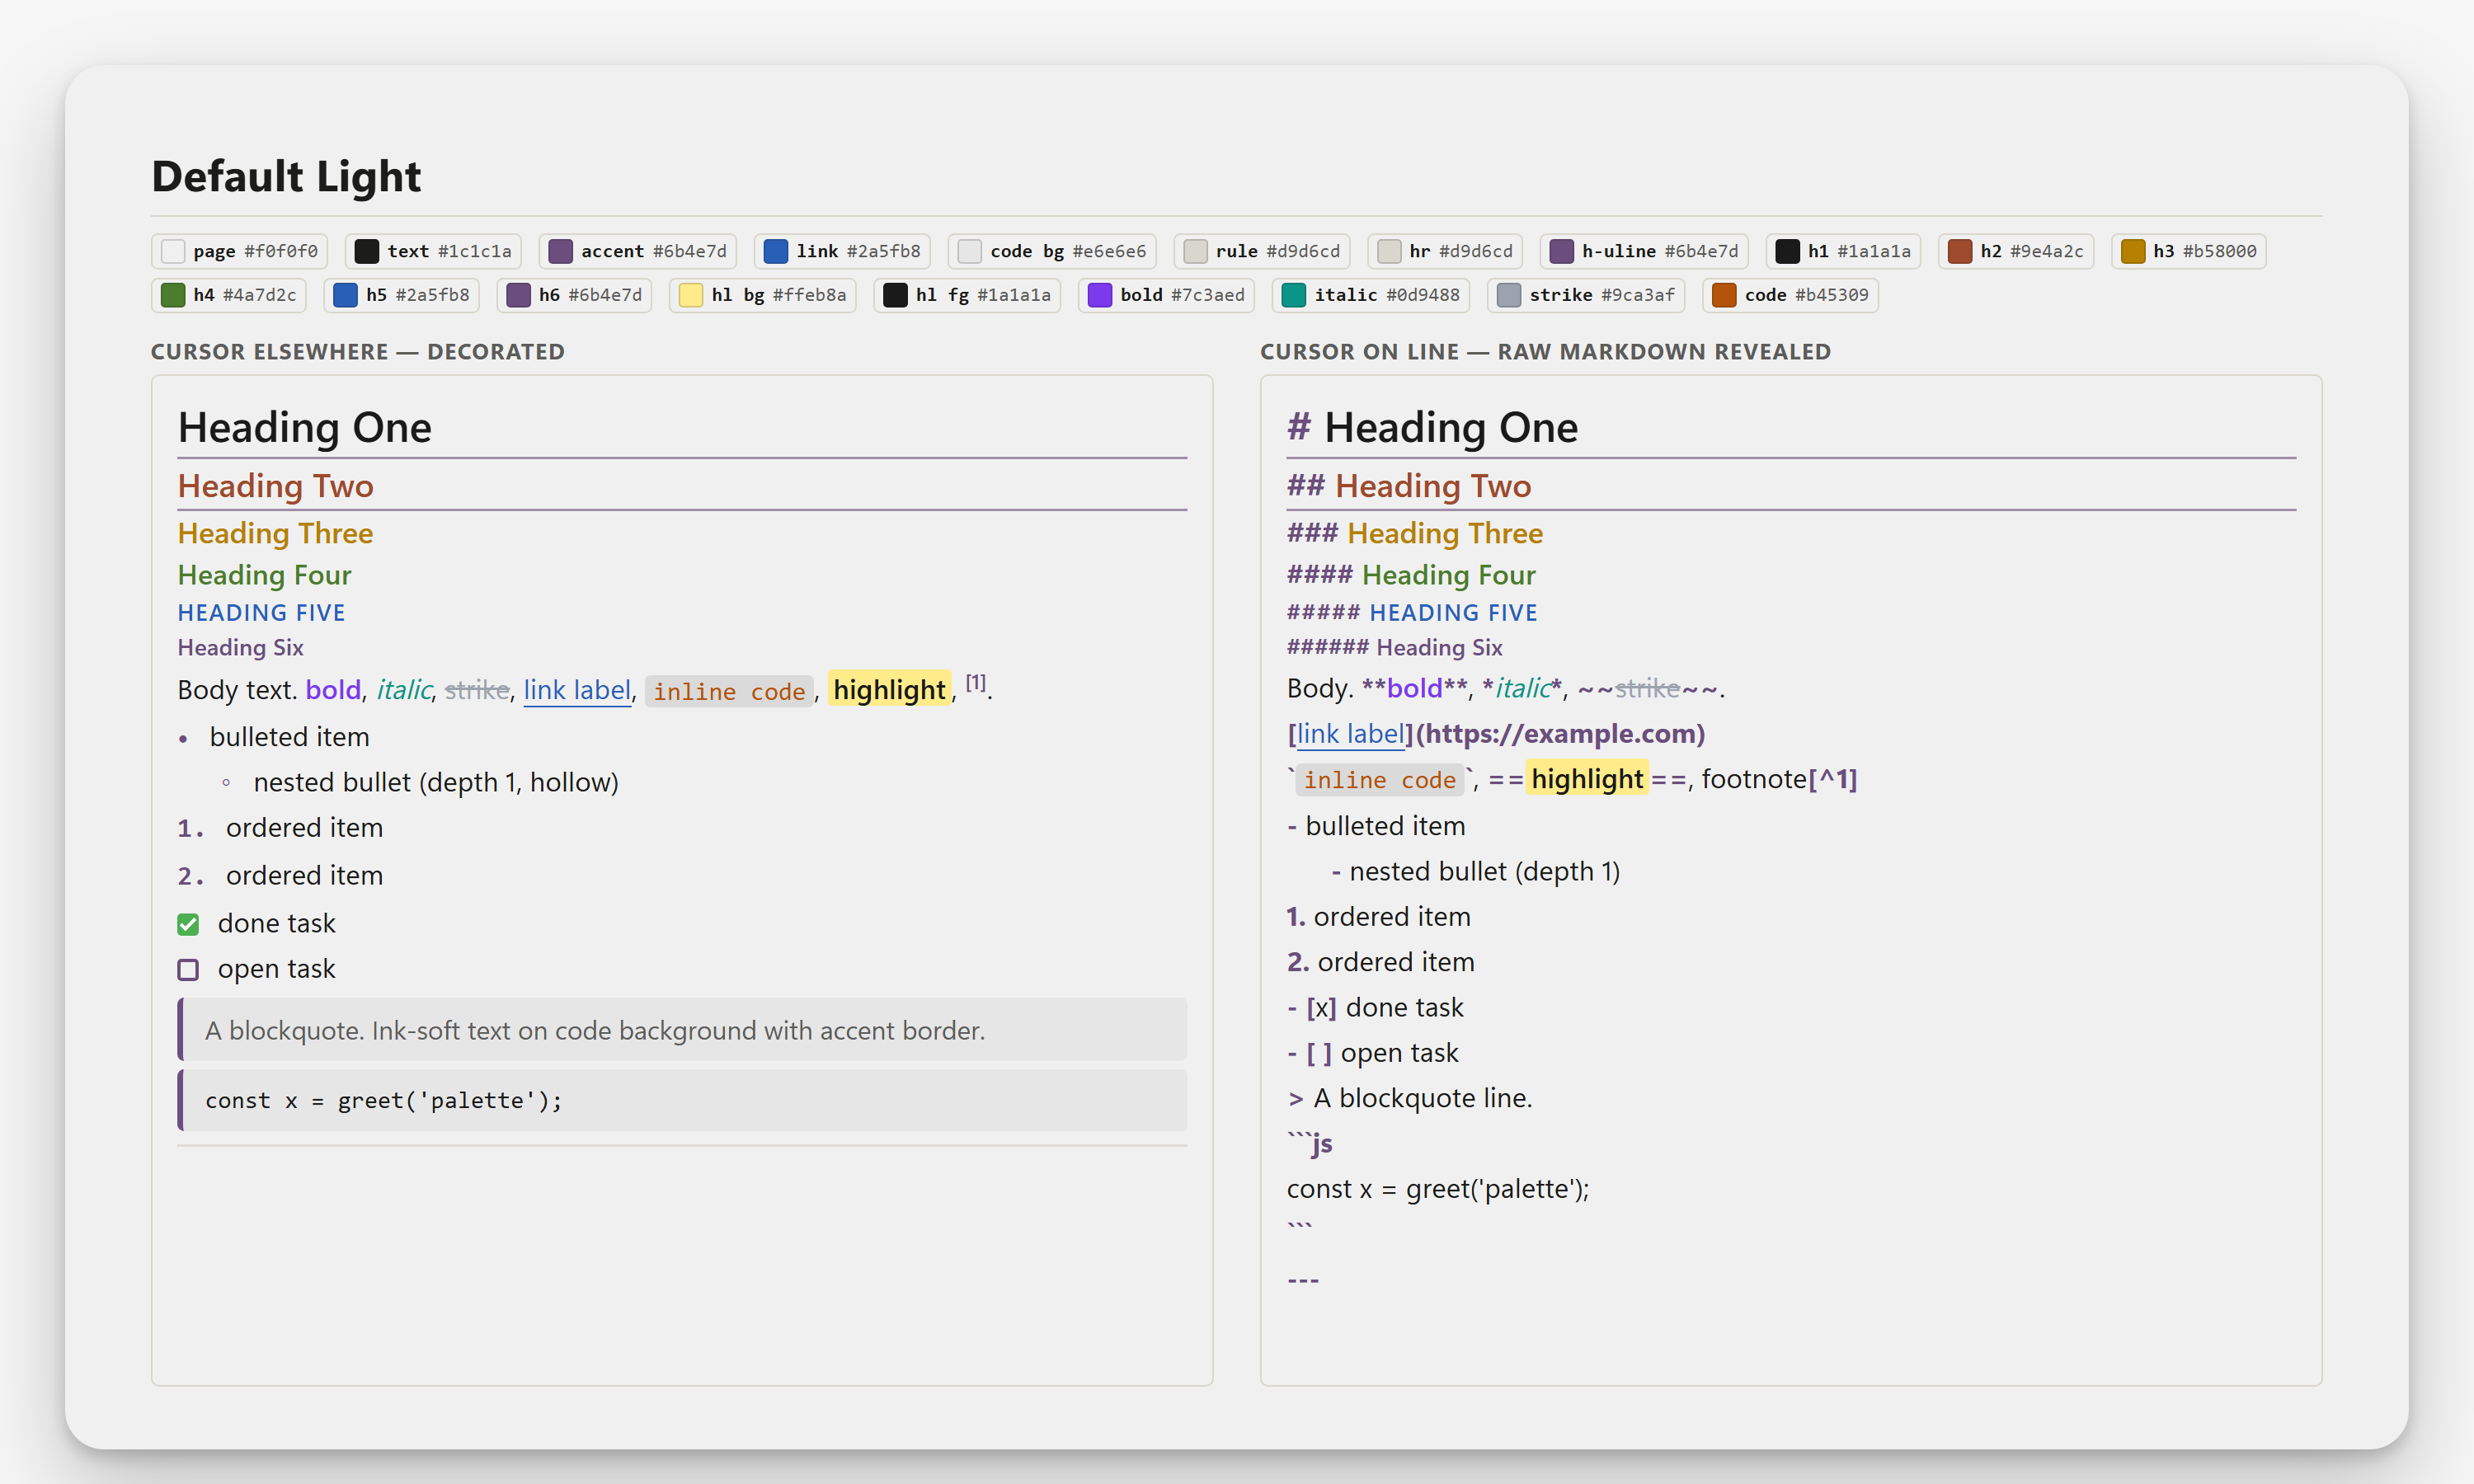The height and width of the screenshot is (1484, 2474).
Task: Pick the hl bg #ffeb8a swatch
Action: 763,295
